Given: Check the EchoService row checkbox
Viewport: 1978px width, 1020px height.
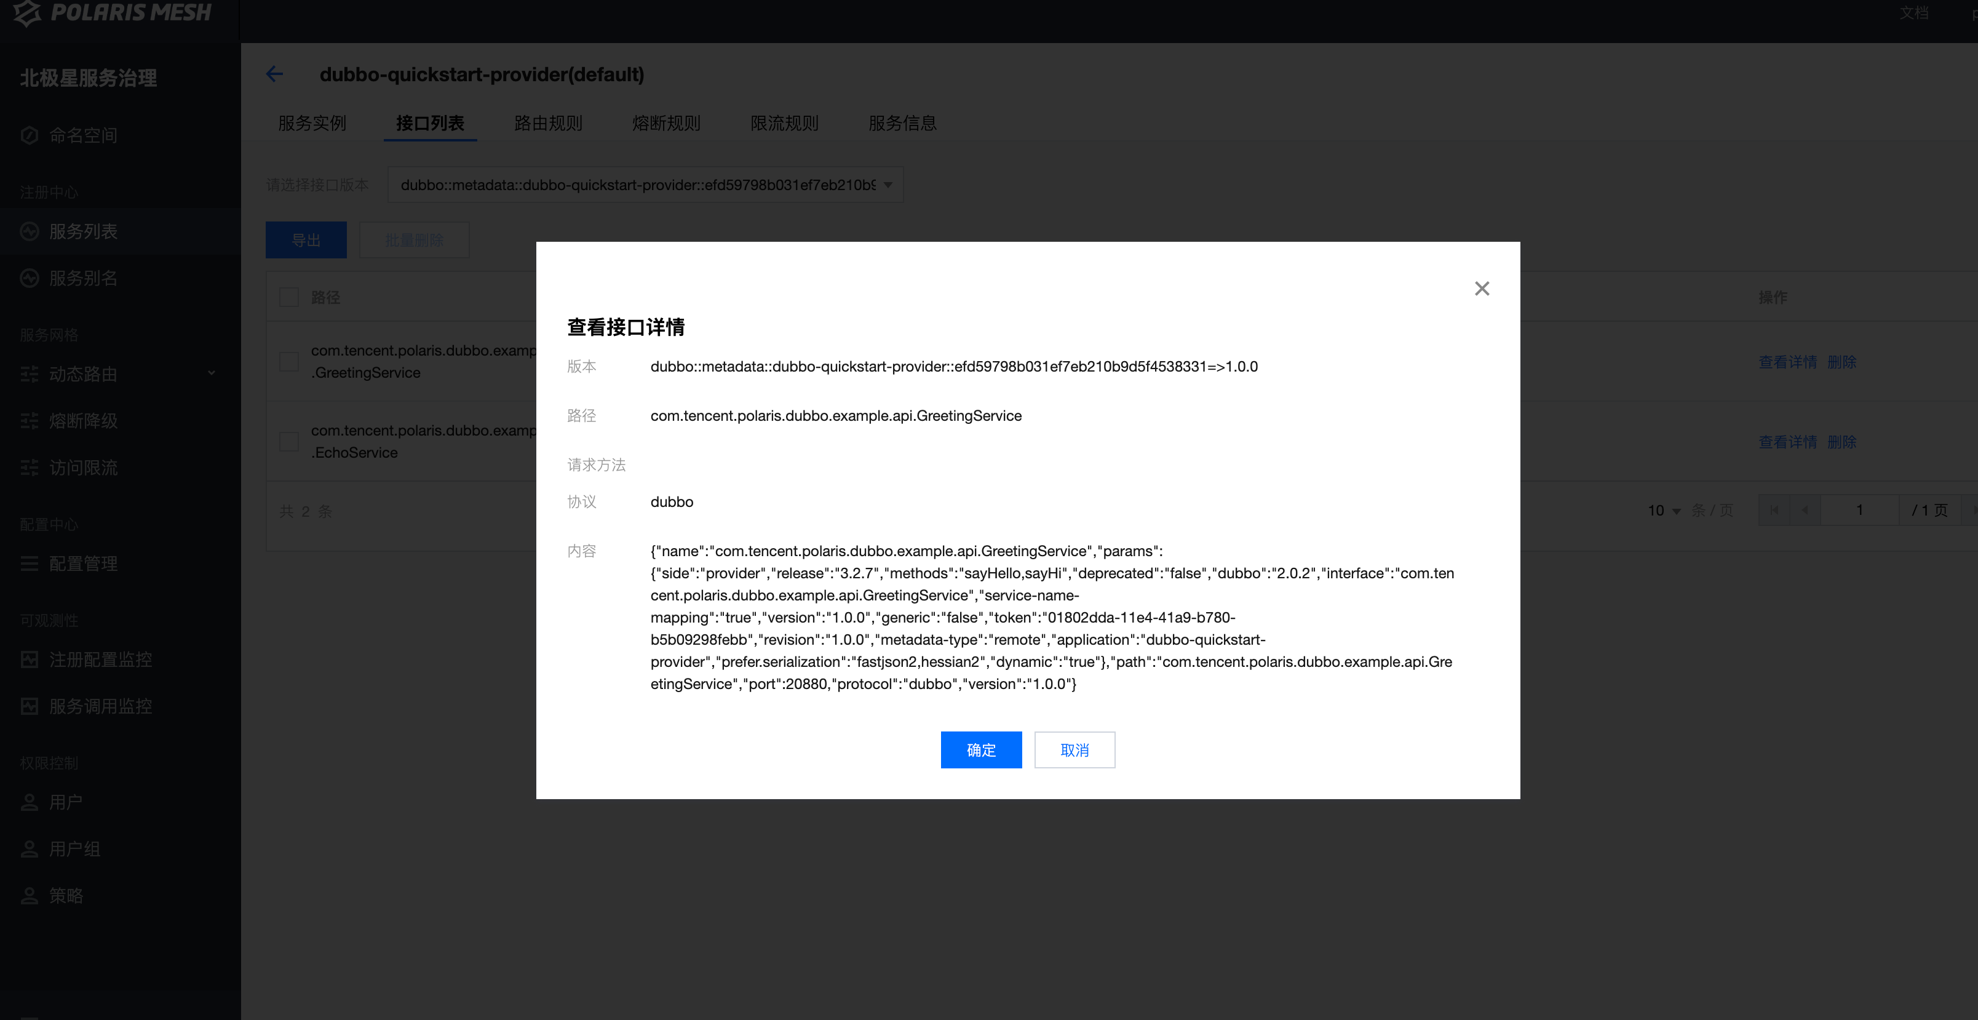Looking at the screenshot, I should click(288, 442).
